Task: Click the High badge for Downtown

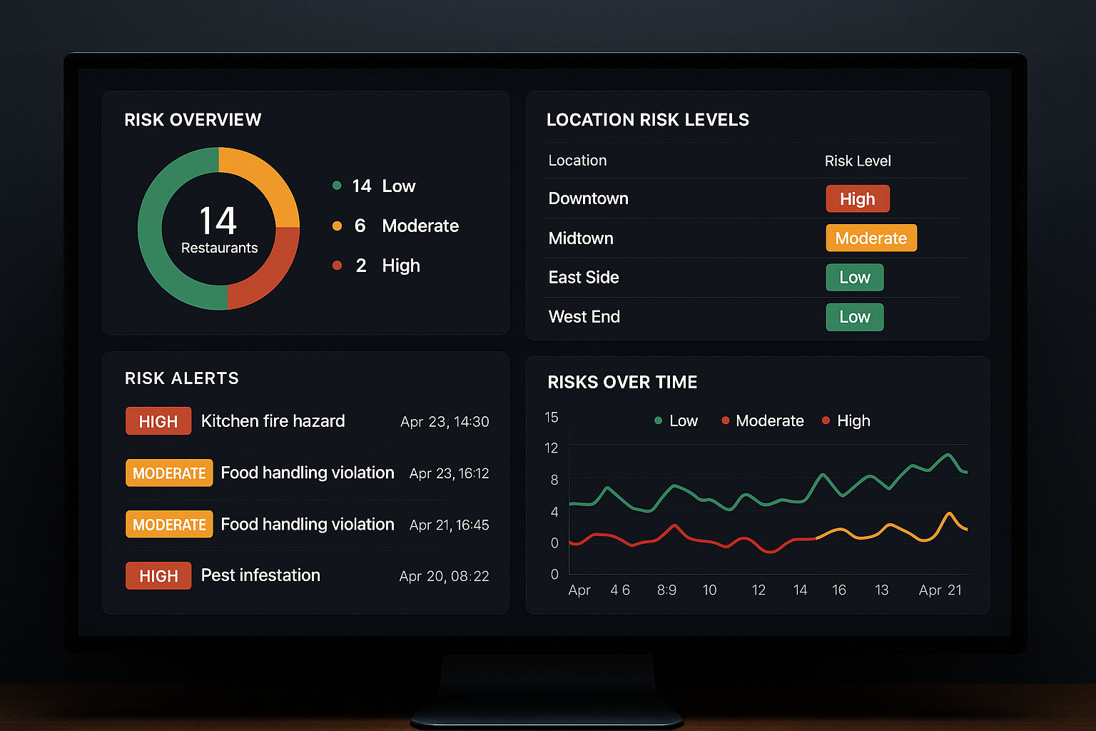Action: coord(857,199)
